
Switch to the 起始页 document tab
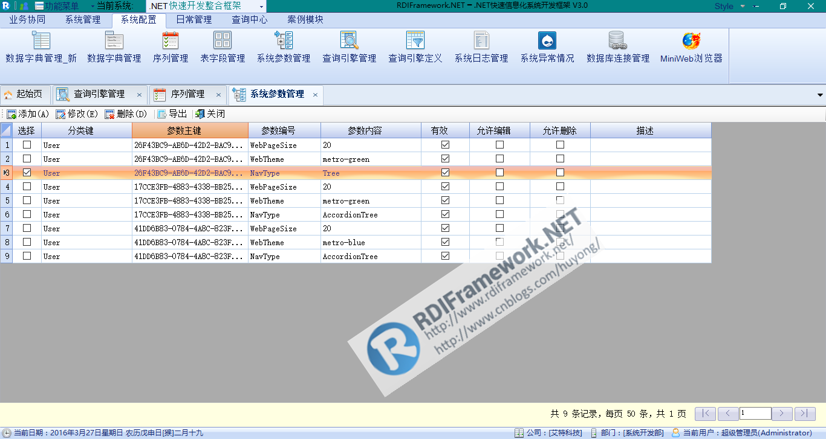coord(24,94)
